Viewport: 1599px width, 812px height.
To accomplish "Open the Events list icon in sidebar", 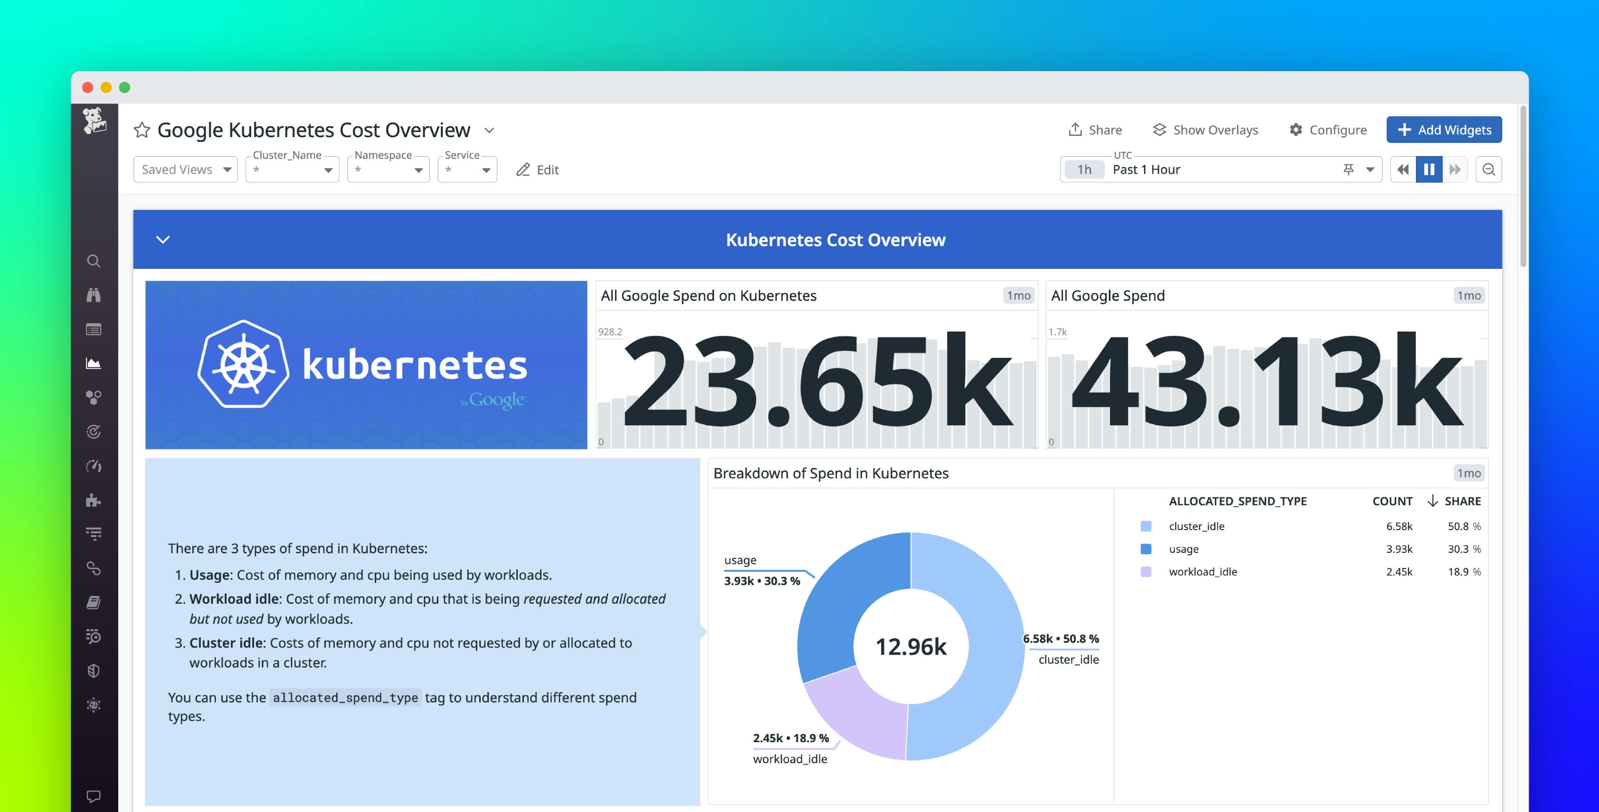I will [x=94, y=330].
